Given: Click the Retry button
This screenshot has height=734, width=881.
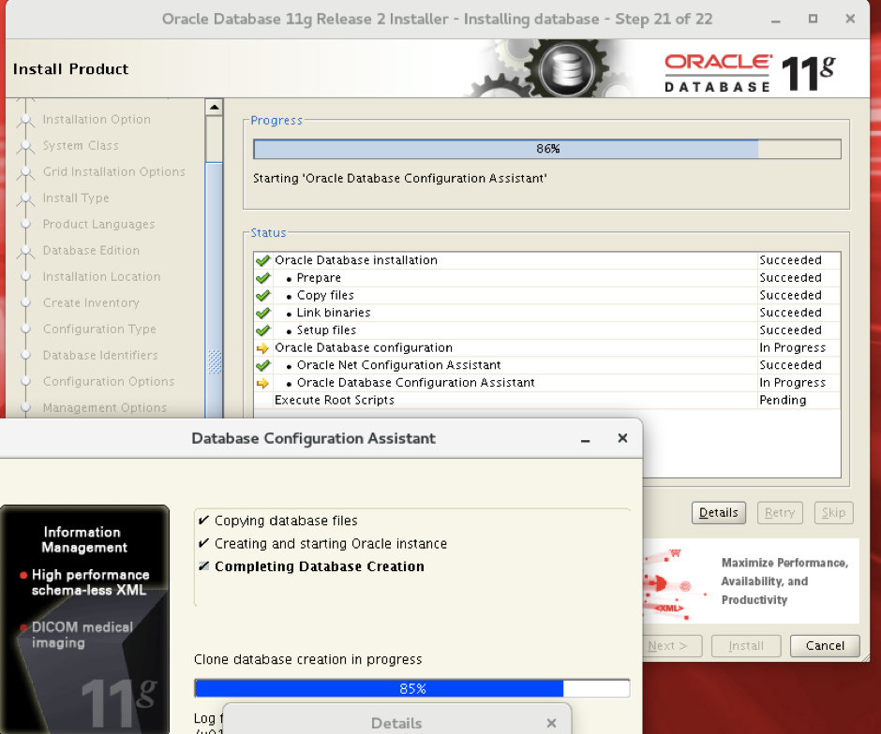Looking at the screenshot, I should pyautogui.click(x=780, y=512).
